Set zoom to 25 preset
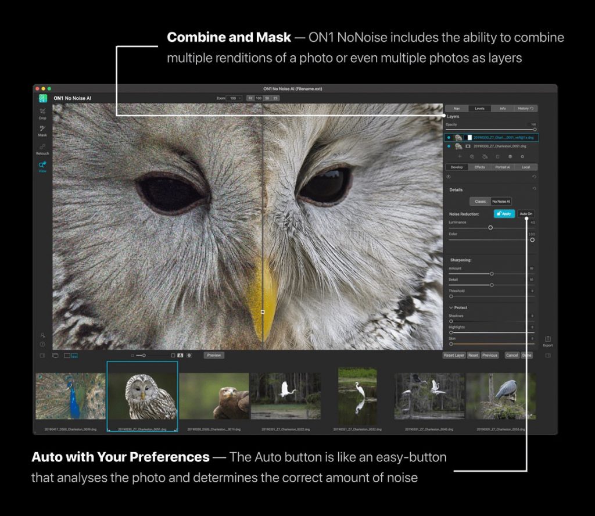The height and width of the screenshot is (516, 595). (x=275, y=98)
